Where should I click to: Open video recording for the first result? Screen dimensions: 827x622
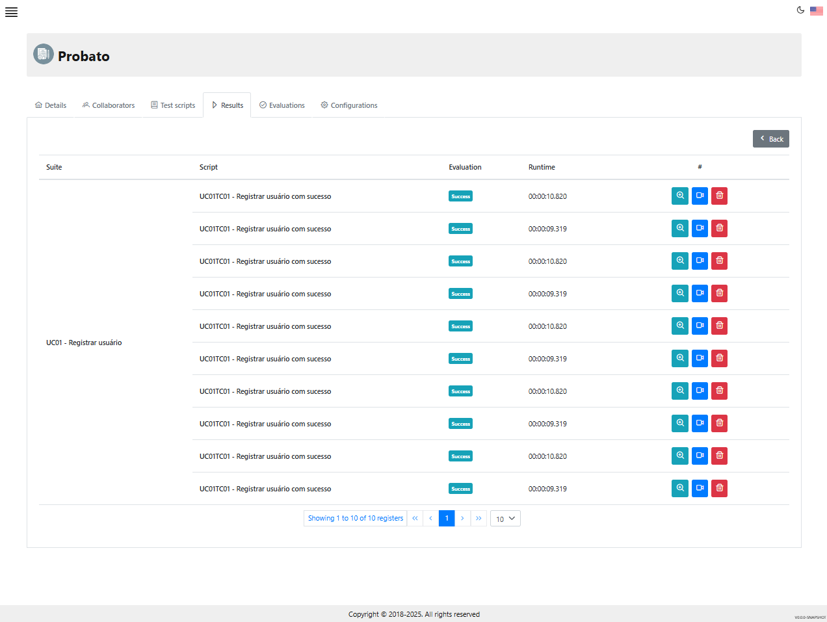pos(700,196)
